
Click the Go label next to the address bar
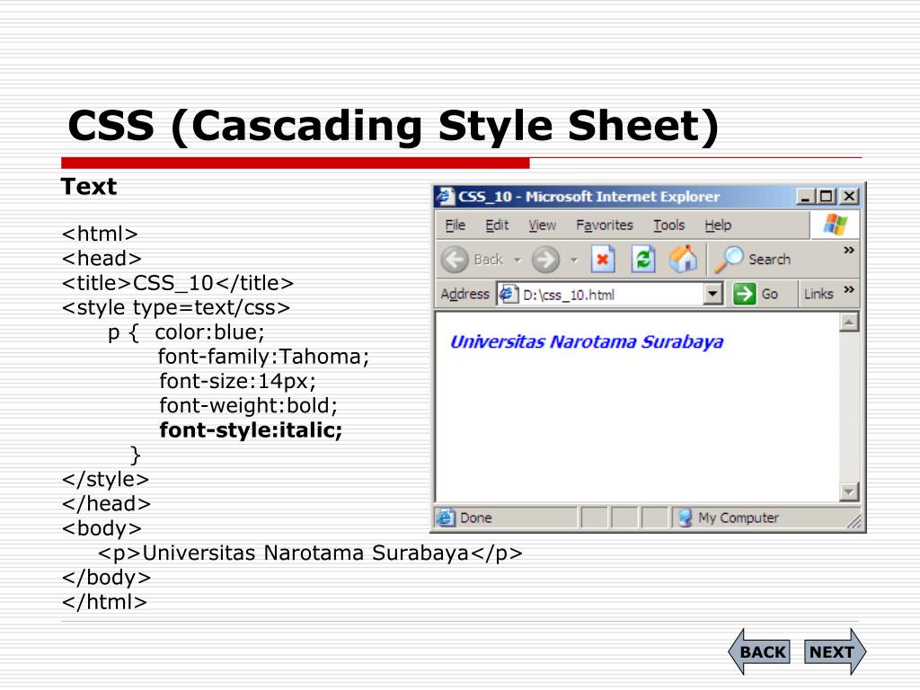coord(770,294)
